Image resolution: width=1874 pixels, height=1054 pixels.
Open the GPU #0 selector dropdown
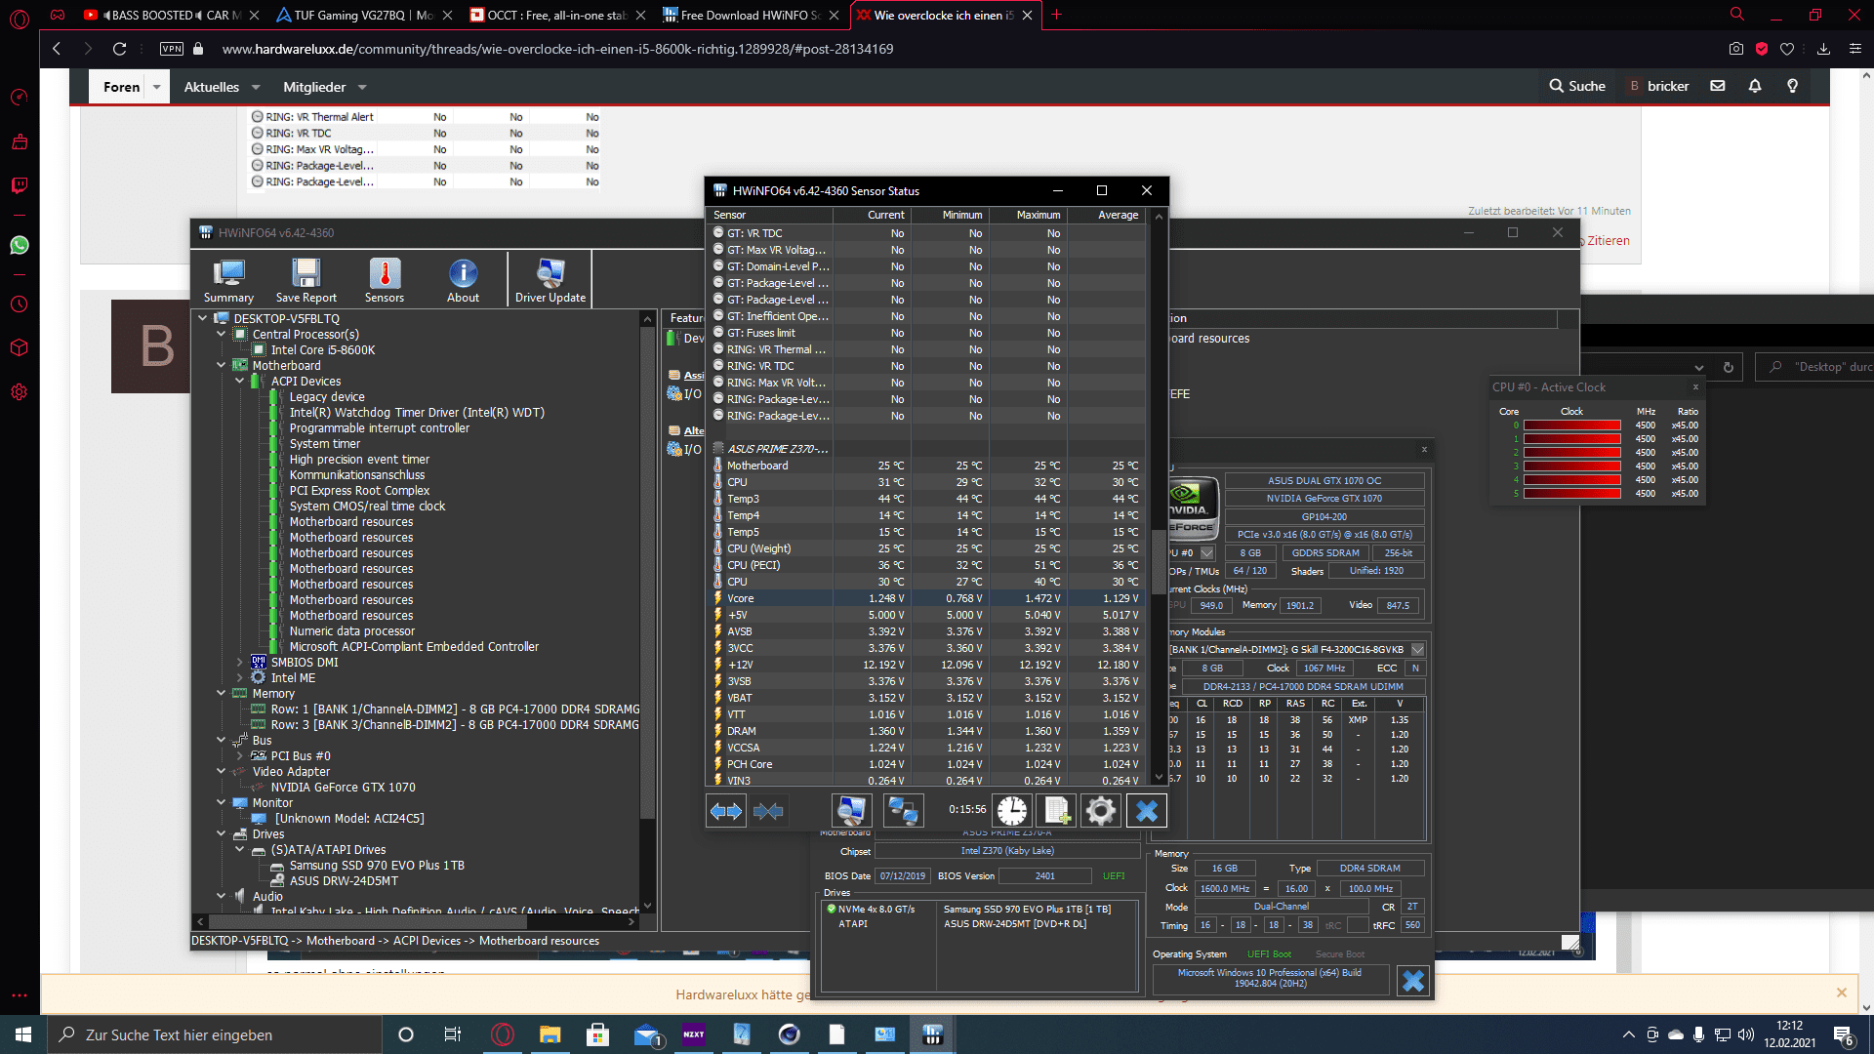pos(1207,552)
